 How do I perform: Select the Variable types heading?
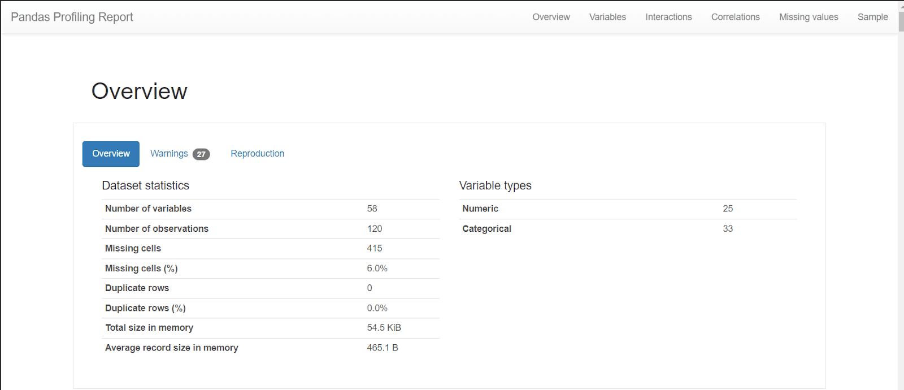[495, 185]
